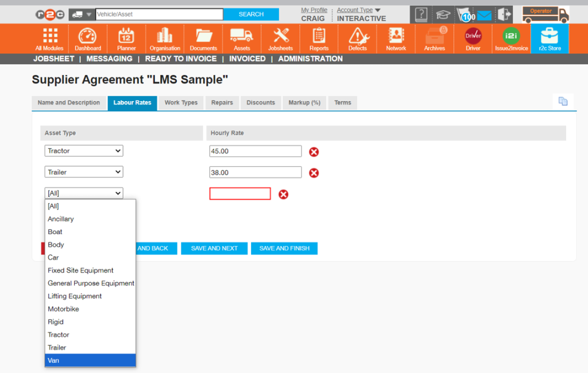Open the Trailer asset type dropdown
588x373 pixels.
point(84,172)
